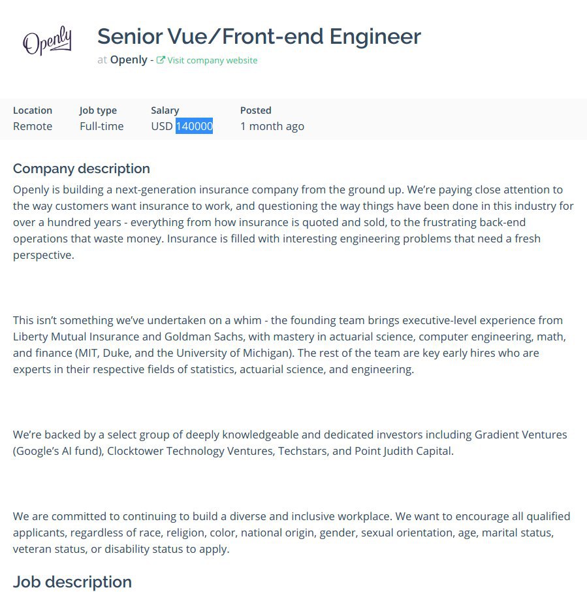
Task: Click the Job description heading
Action: point(72,582)
